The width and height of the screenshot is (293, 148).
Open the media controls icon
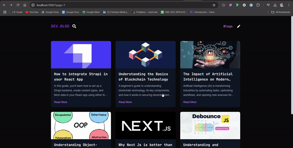click(x=268, y=5)
